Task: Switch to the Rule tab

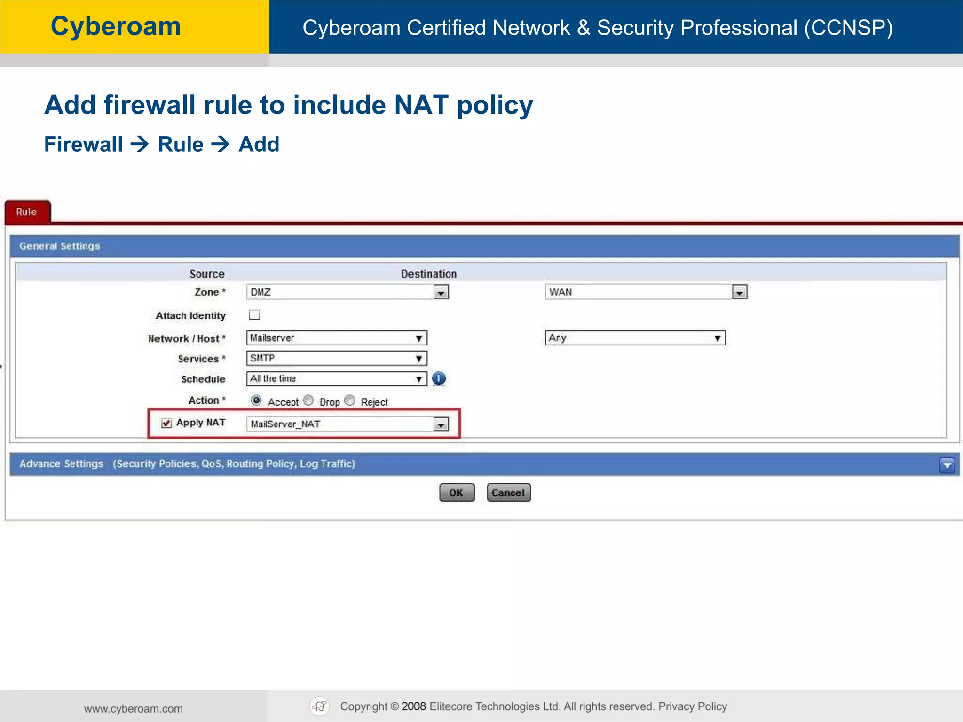Action: click(x=27, y=212)
